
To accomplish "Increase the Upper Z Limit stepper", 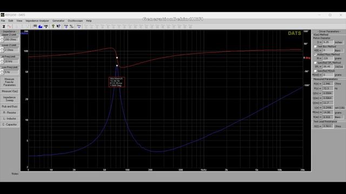I will point(2,38).
